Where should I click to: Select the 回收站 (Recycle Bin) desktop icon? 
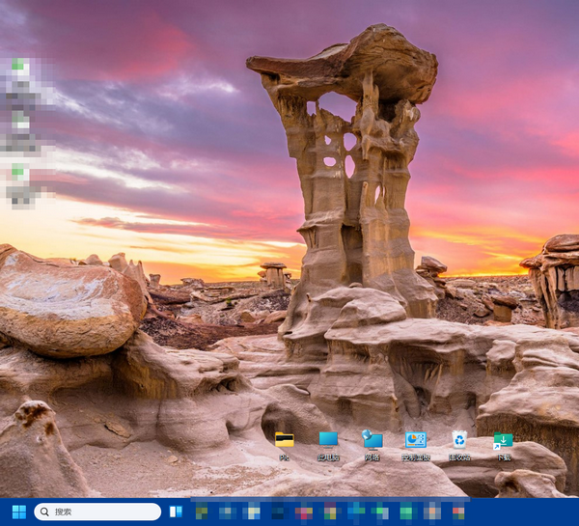(459, 440)
